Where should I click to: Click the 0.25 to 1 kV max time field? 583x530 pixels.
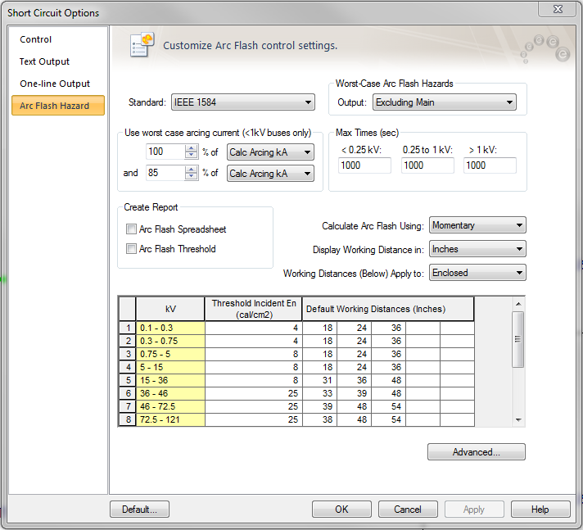[427, 165]
